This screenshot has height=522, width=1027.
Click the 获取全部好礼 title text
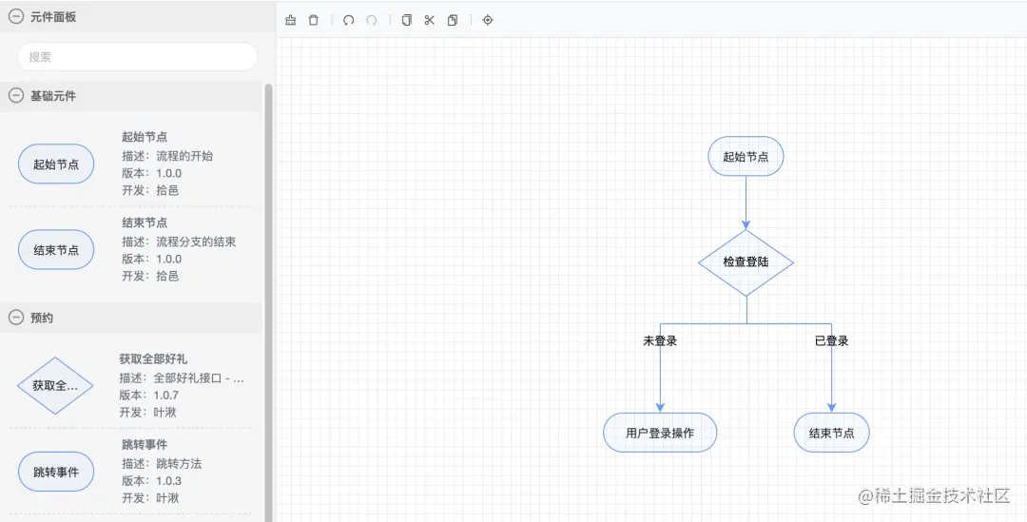point(153,358)
